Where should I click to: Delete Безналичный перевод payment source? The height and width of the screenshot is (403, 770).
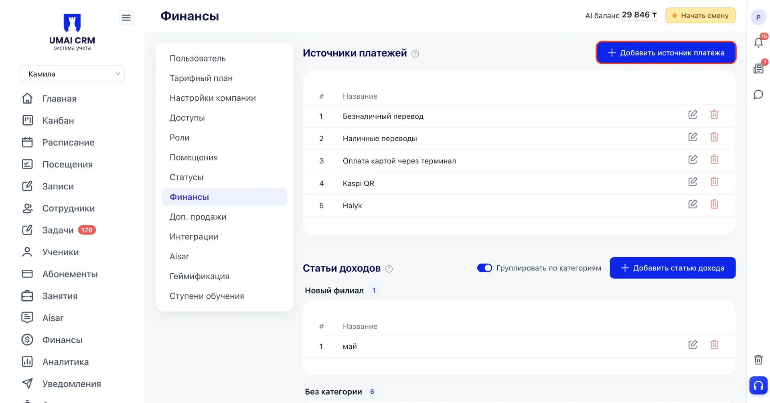pyautogui.click(x=714, y=114)
